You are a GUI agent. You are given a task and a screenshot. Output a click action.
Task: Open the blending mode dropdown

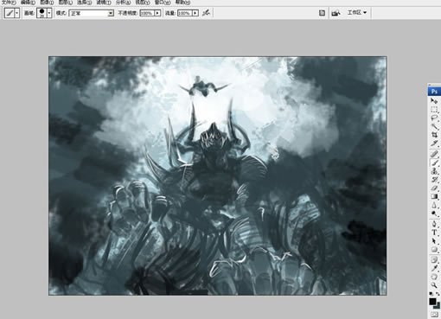[91, 13]
